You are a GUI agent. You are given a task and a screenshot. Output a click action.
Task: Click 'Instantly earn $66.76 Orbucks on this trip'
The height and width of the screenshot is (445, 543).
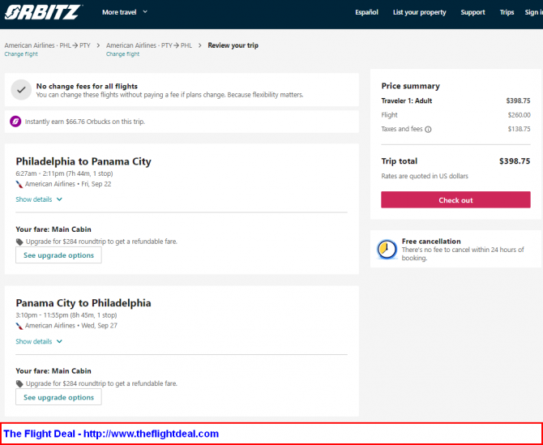coord(85,122)
